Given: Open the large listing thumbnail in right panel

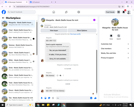Looking at the screenshot, I should (115, 22).
